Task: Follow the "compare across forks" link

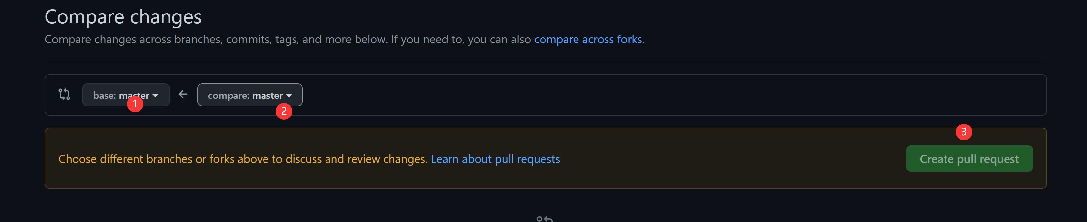Action: [x=588, y=39]
